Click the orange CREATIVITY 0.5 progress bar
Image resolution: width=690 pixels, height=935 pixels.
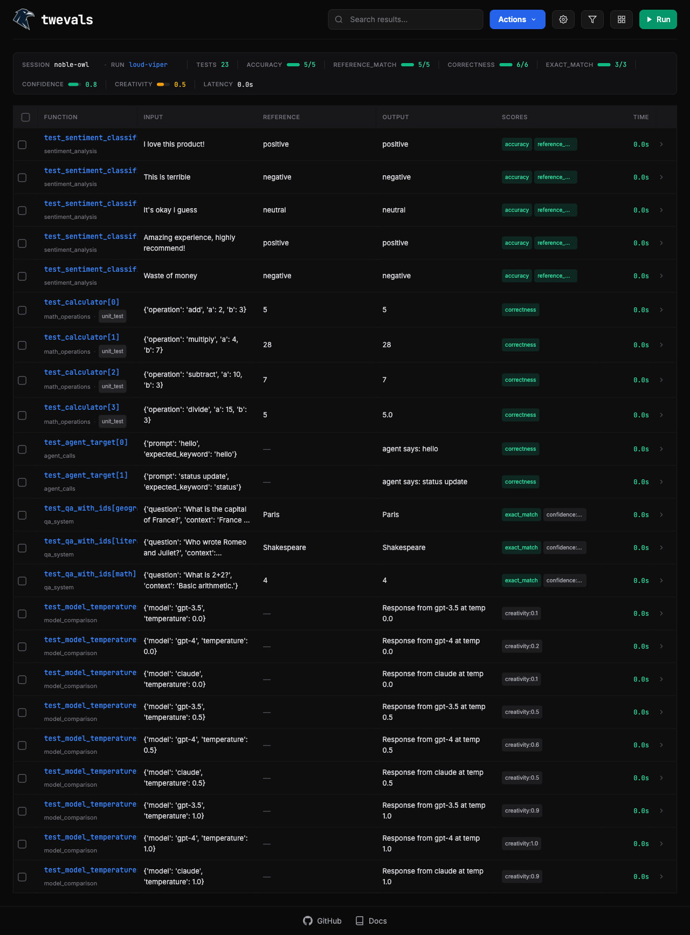click(x=163, y=84)
